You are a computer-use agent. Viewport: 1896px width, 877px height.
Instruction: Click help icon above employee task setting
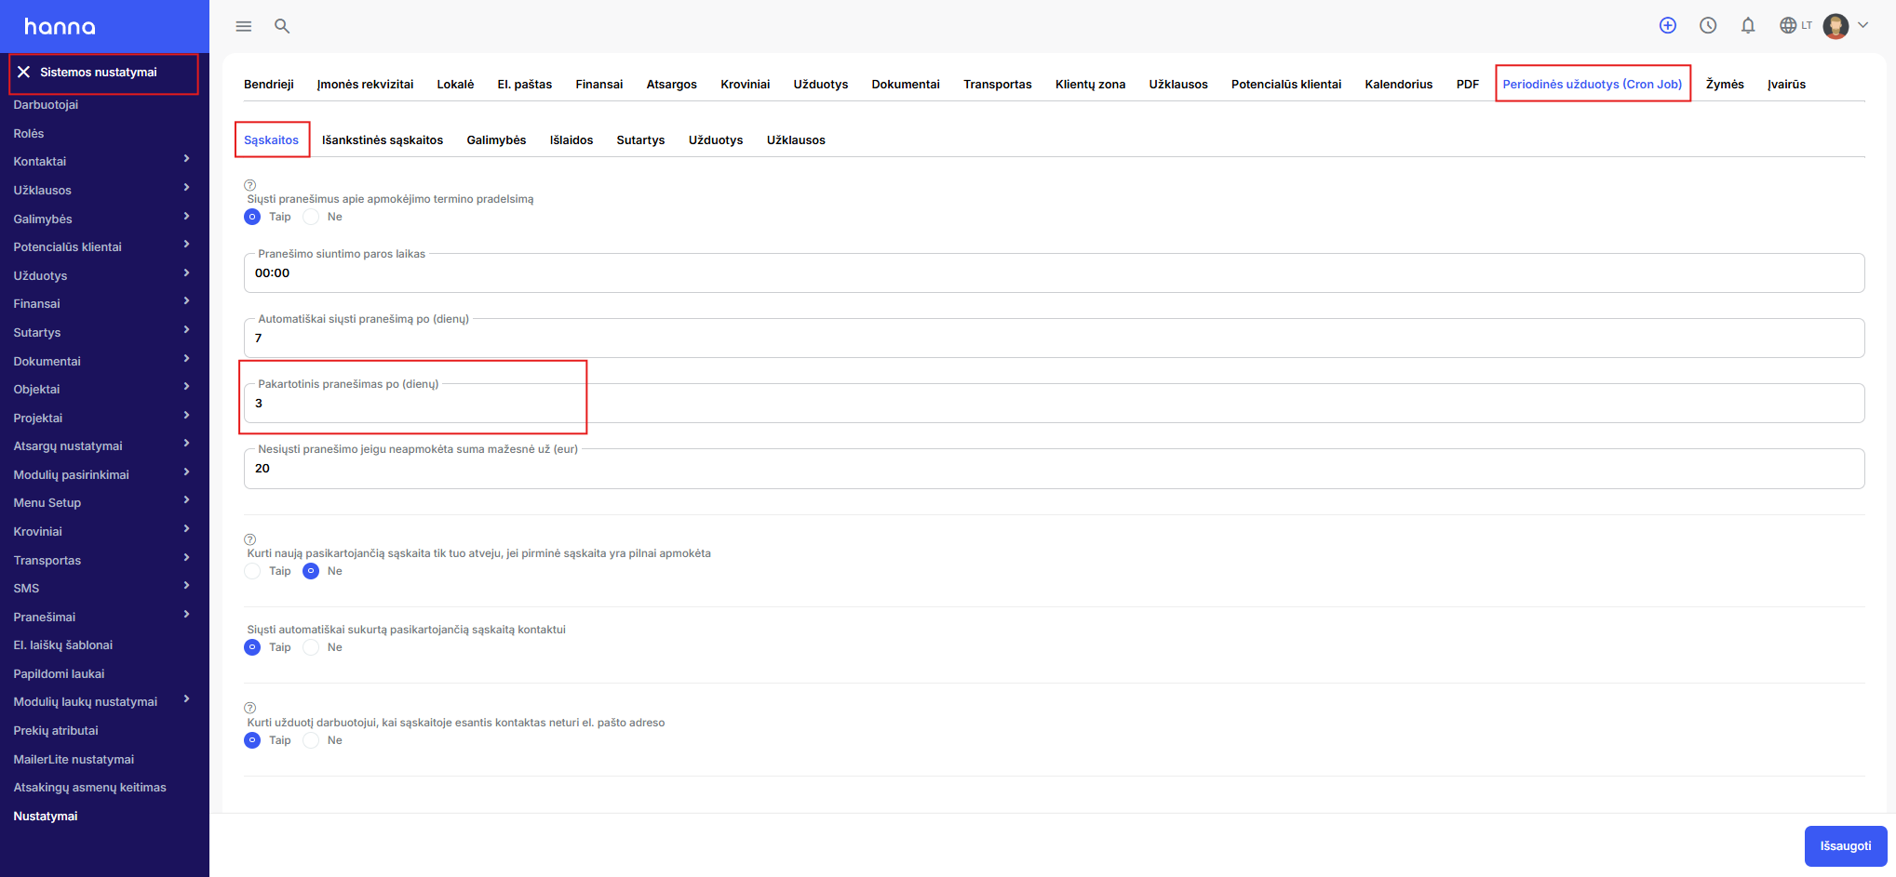pyautogui.click(x=249, y=708)
